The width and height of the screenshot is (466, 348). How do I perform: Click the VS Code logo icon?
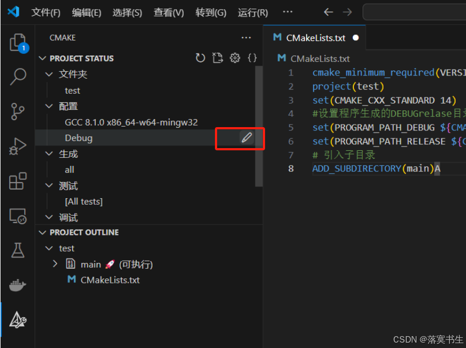[x=13, y=12]
